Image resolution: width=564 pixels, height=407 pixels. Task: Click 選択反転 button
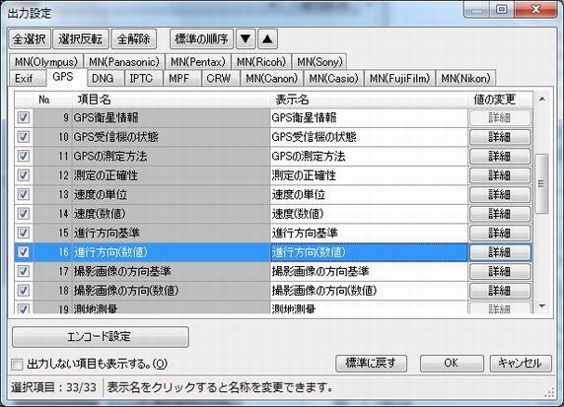point(81,38)
